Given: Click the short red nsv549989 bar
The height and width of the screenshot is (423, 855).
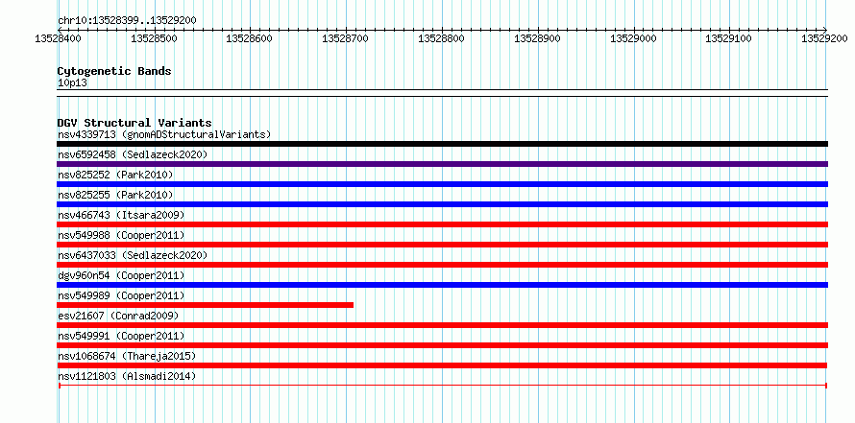Looking at the screenshot, I should coord(205,305).
